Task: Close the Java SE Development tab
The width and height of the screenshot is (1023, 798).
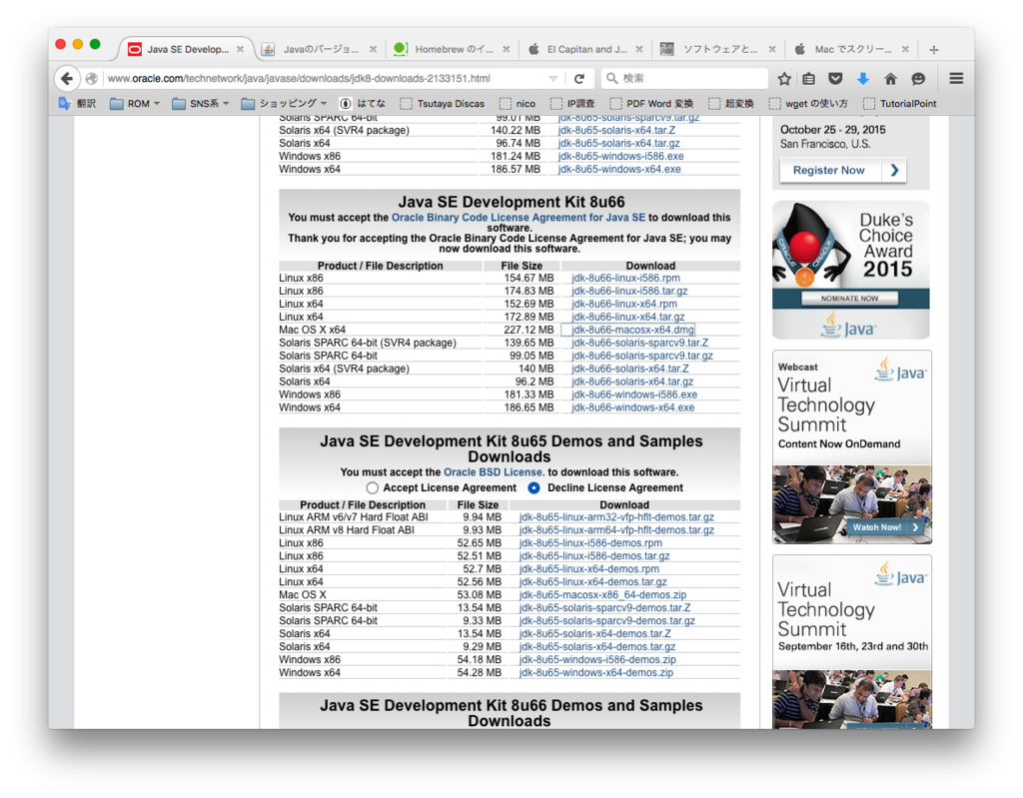Action: click(240, 49)
